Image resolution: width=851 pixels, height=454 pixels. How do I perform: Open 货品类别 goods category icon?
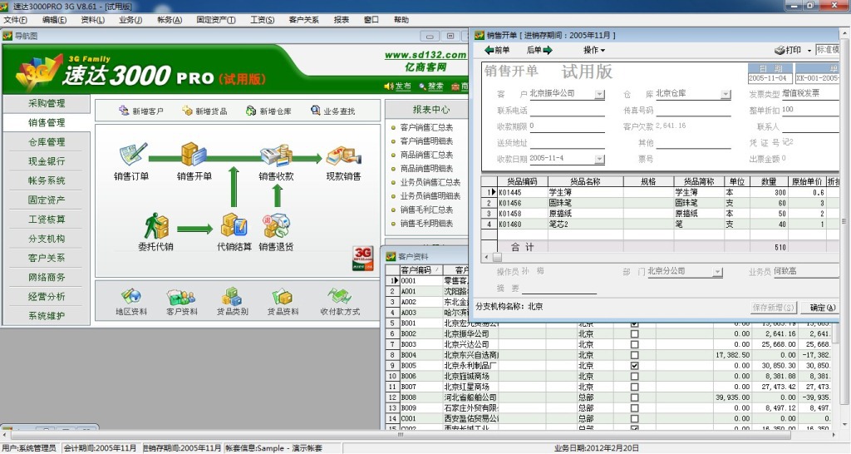tap(232, 296)
